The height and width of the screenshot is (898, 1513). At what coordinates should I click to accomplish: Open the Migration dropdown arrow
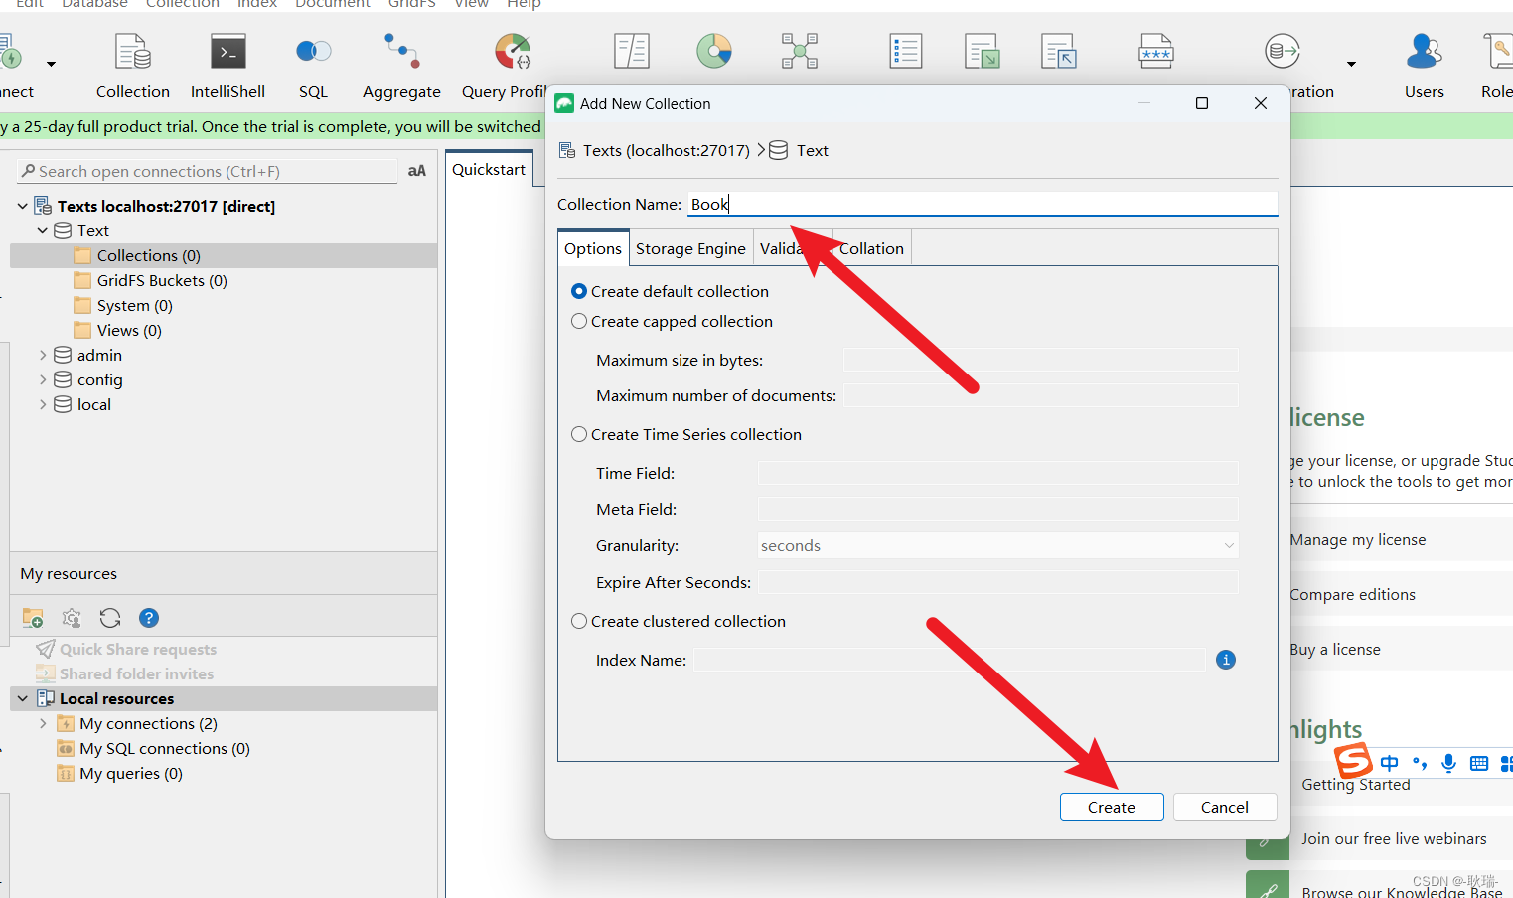(x=1351, y=64)
